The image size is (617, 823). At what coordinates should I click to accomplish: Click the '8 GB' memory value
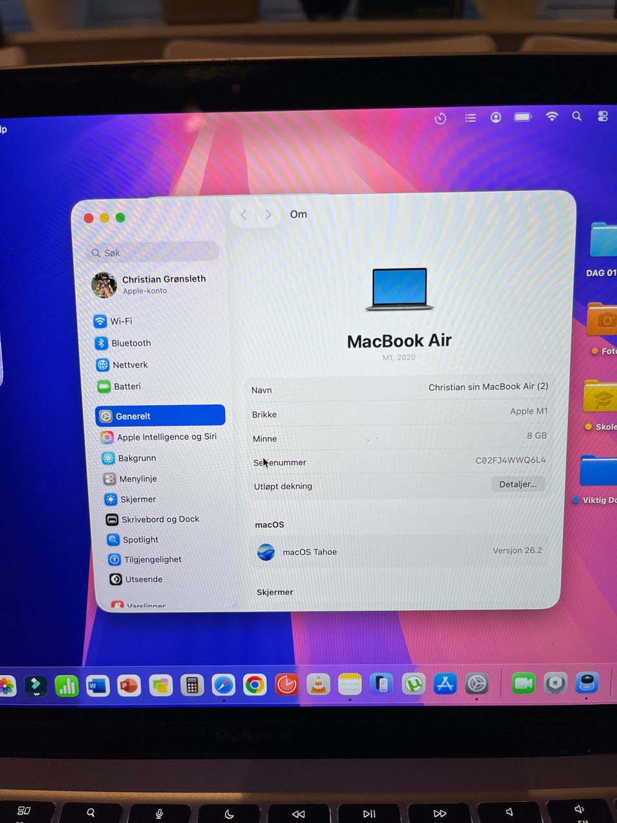pos(537,435)
